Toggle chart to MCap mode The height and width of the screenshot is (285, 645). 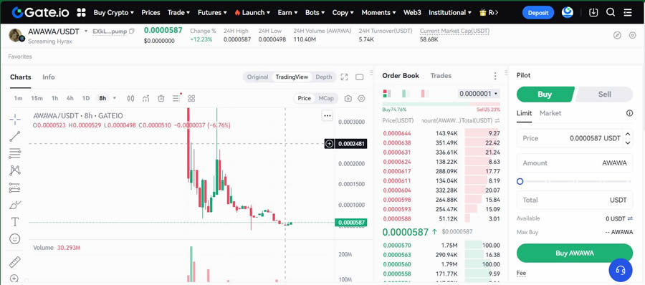coord(326,98)
